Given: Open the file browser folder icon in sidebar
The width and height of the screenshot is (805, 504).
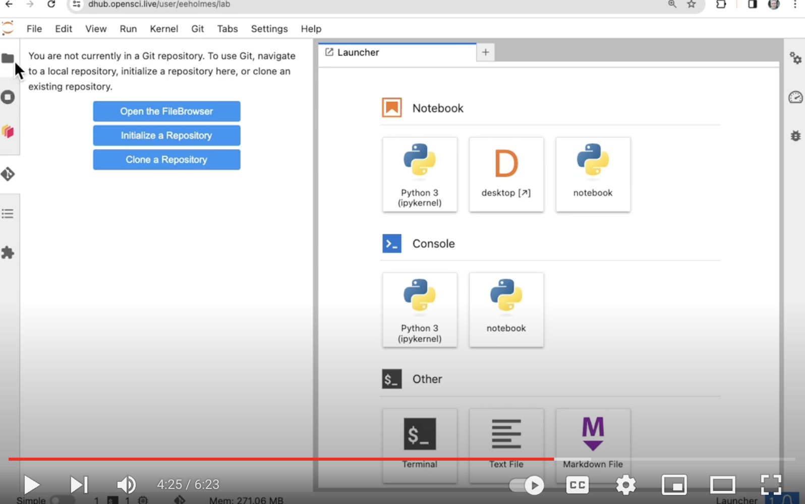Looking at the screenshot, I should pyautogui.click(x=8, y=58).
